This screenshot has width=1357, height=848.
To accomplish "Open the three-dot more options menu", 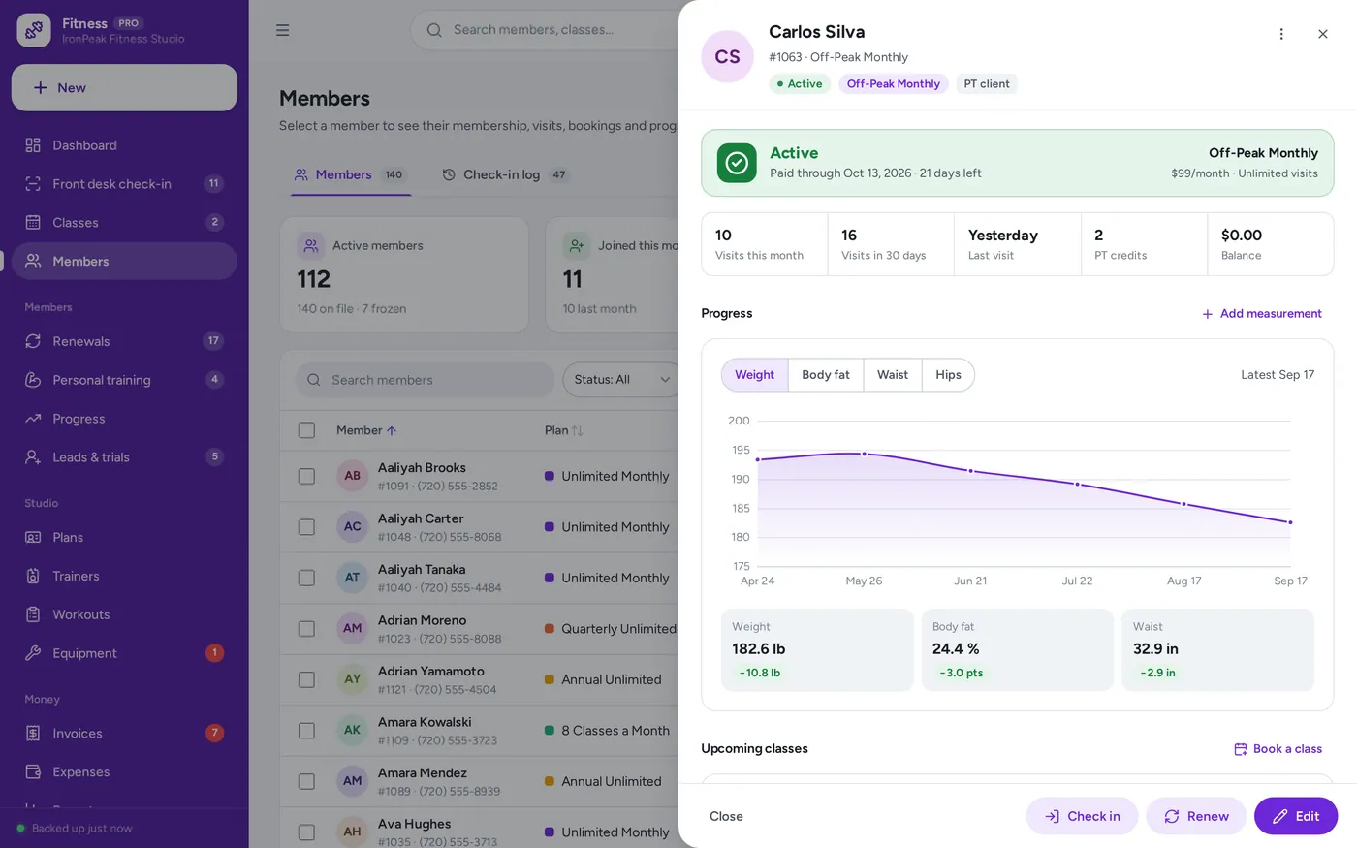I will 1281,34.
